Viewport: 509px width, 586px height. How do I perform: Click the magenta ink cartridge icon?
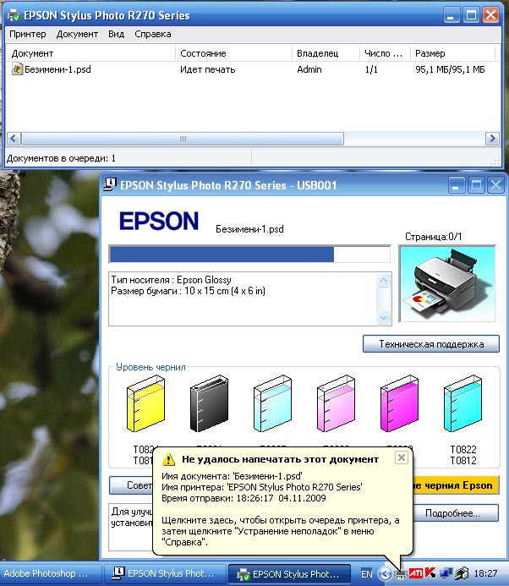tap(399, 403)
